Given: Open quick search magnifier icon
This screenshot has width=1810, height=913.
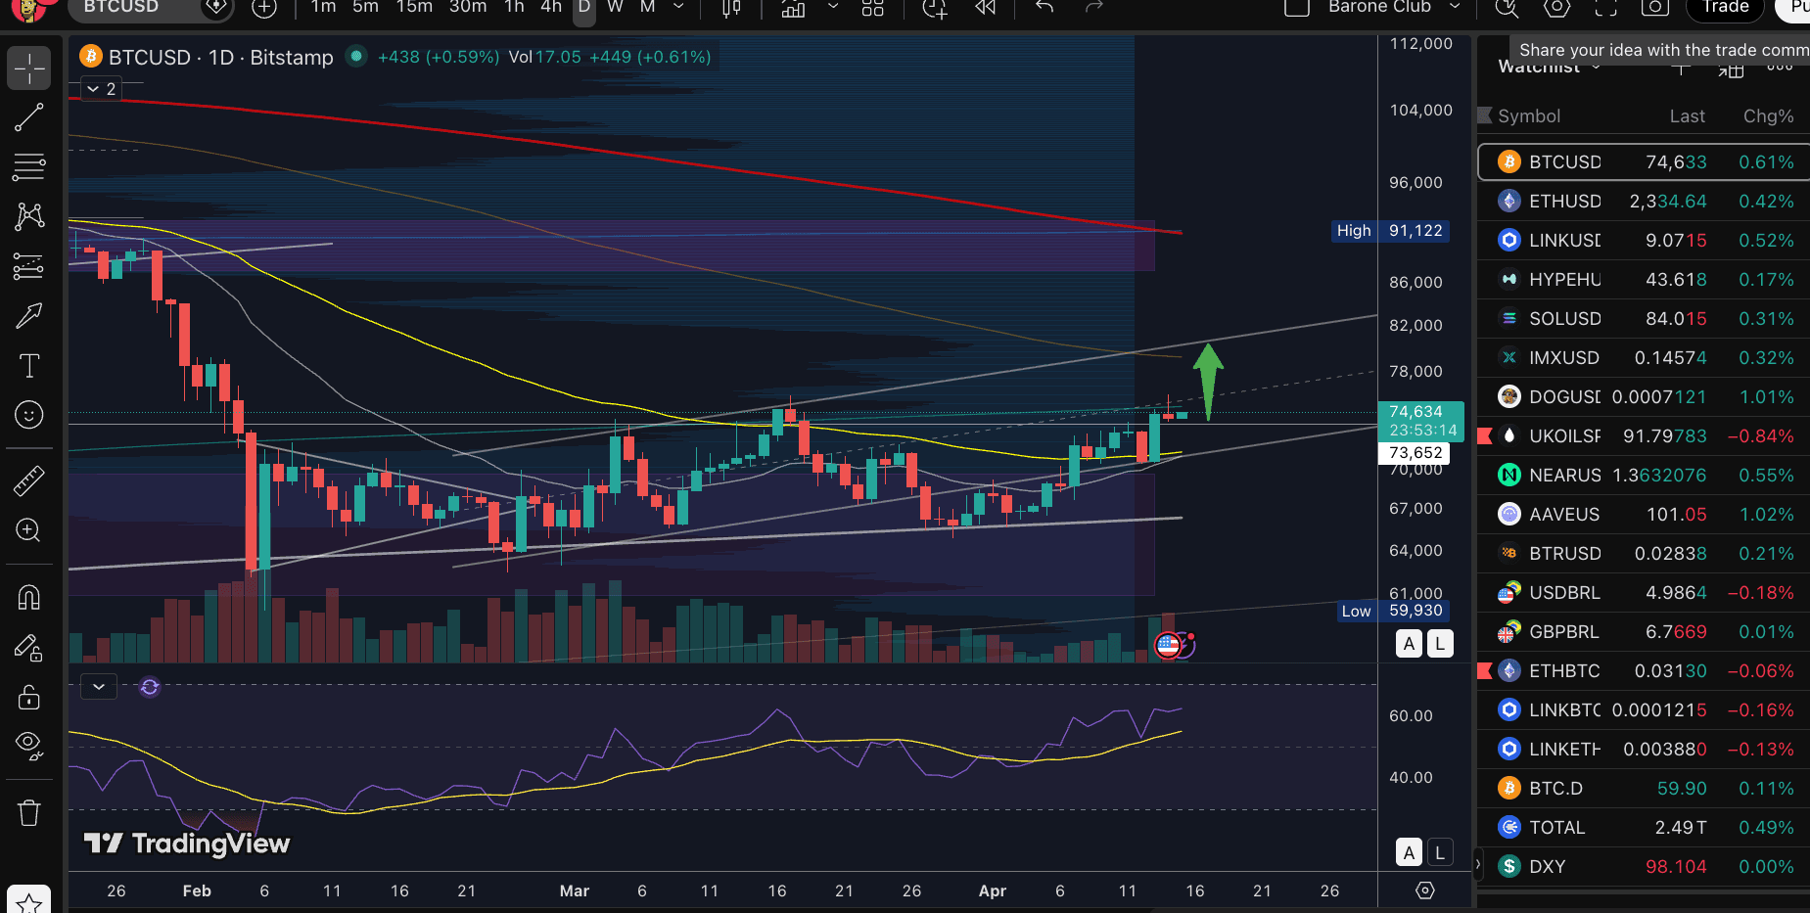Looking at the screenshot, I should click(x=1507, y=8).
